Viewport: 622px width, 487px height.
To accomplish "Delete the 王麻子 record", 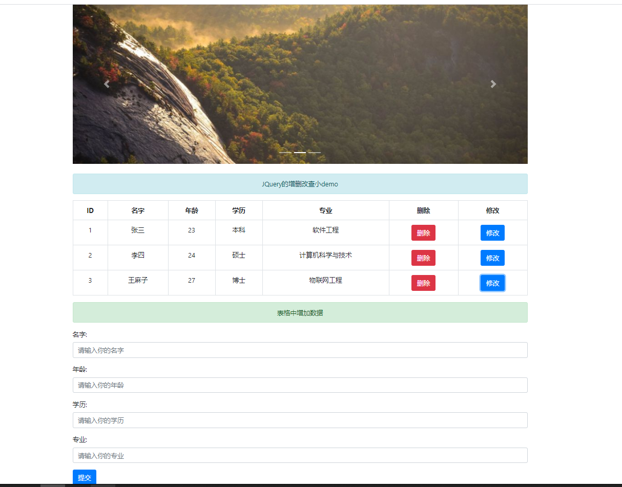I will [423, 283].
